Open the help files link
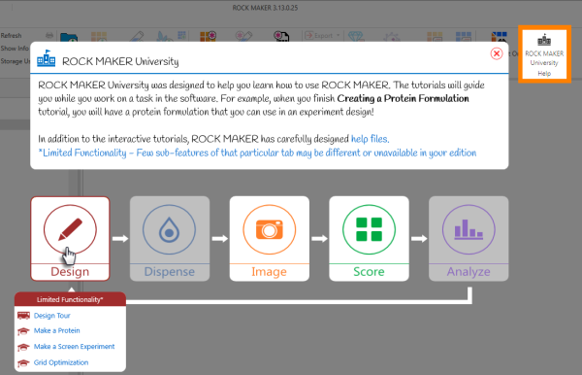Screen dimensions: 582x375 click(x=371, y=139)
